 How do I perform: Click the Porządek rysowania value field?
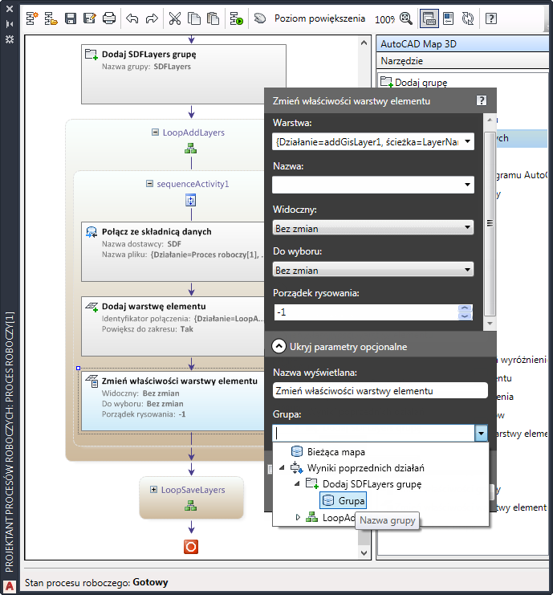pyautogui.click(x=366, y=312)
